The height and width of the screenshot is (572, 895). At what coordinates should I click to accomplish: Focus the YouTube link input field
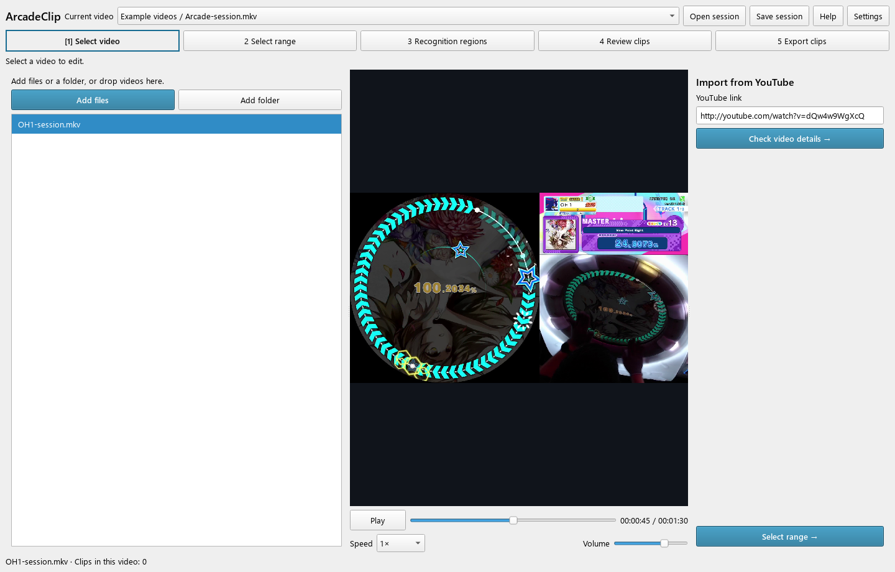pyautogui.click(x=789, y=116)
